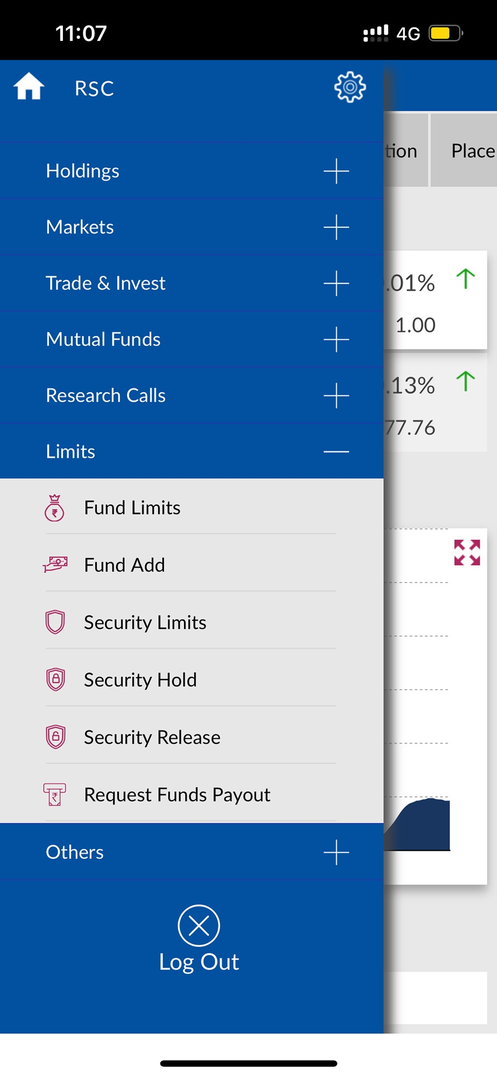The image size is (497, 1077).
Task: Expand the Markets menu section
Action: click(x=336, y=227)
